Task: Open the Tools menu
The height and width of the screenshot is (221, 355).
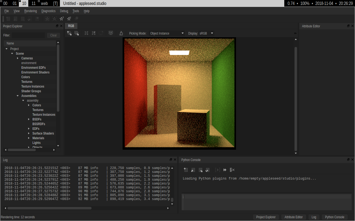Action: tap(76, 11)
